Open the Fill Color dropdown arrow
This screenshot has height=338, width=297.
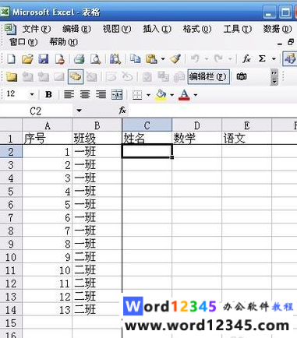[x=171, y=95]
